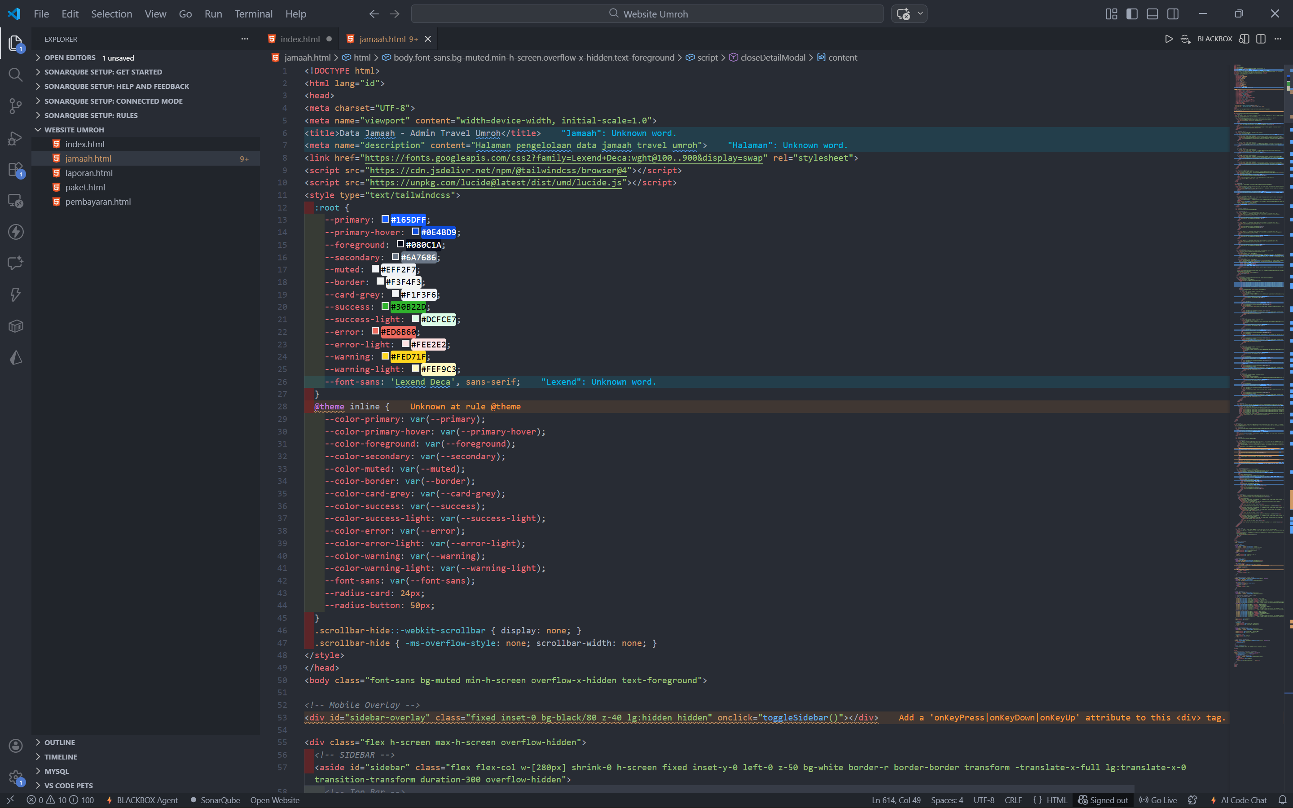Collapse the WEBSITE UMROH folder
The width and height of the screenshot is (1293, 808).
[74, 130]
